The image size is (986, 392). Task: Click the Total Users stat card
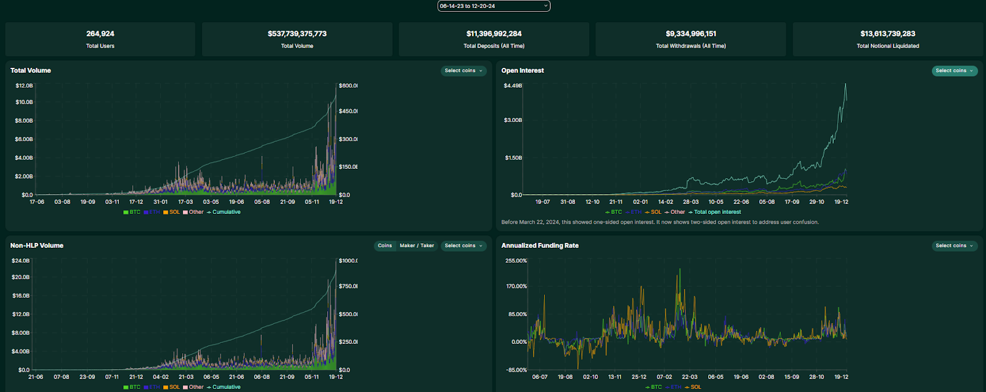100,39
